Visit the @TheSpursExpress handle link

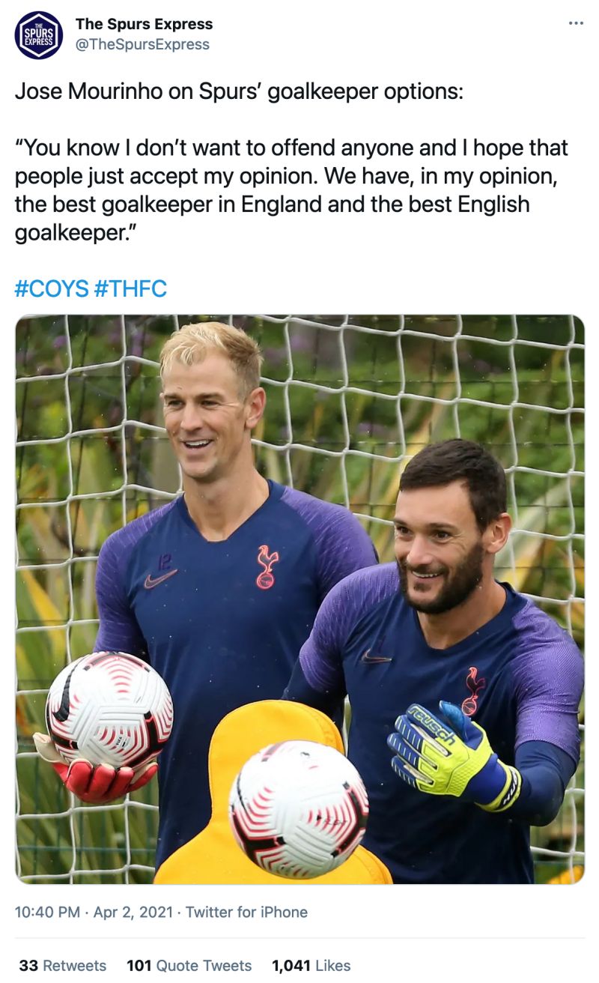point(142,45)
